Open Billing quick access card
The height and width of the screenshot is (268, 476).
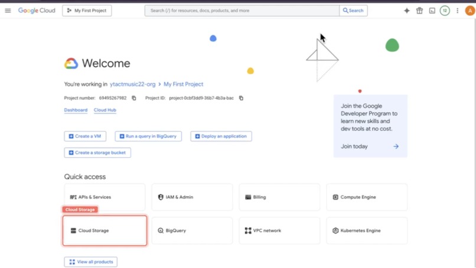(x=279, y=197)
